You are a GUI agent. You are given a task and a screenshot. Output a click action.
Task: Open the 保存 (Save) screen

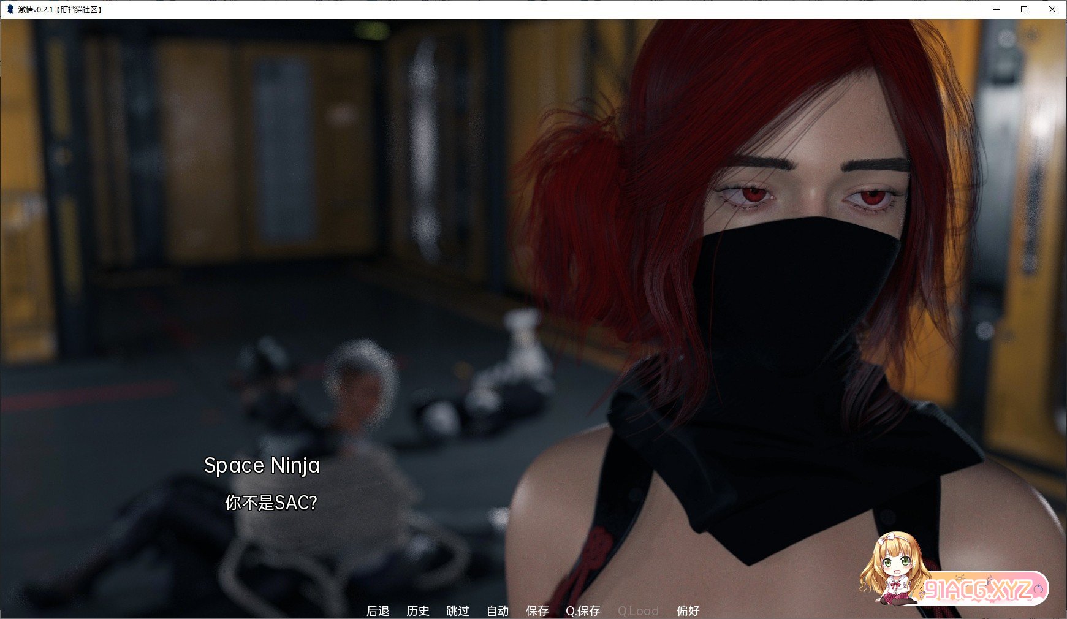click(x=537, y=610)
